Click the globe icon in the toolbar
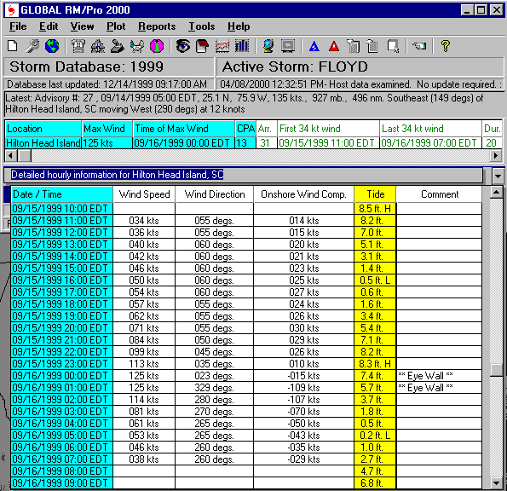Screen dimensions: 507x491 (x=52, y=46)
